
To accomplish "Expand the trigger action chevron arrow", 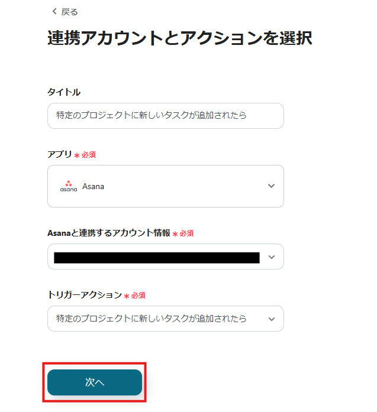I will (272, 319).
